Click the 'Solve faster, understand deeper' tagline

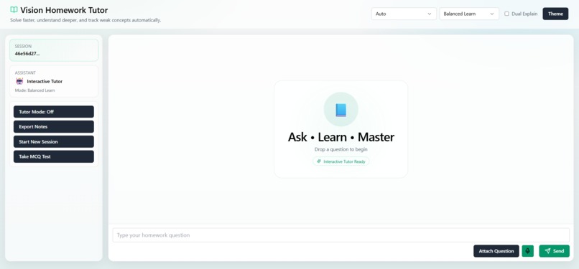[85, 20]
